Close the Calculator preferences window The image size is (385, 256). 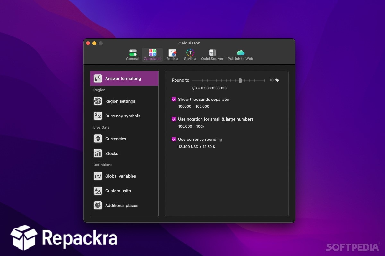(x=88, y=43)
